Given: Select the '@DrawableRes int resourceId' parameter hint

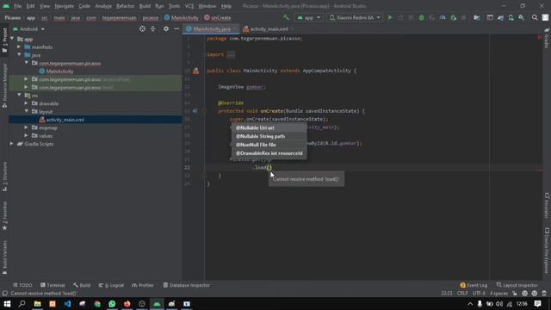Looking at the screenshot, I should 269,153.
